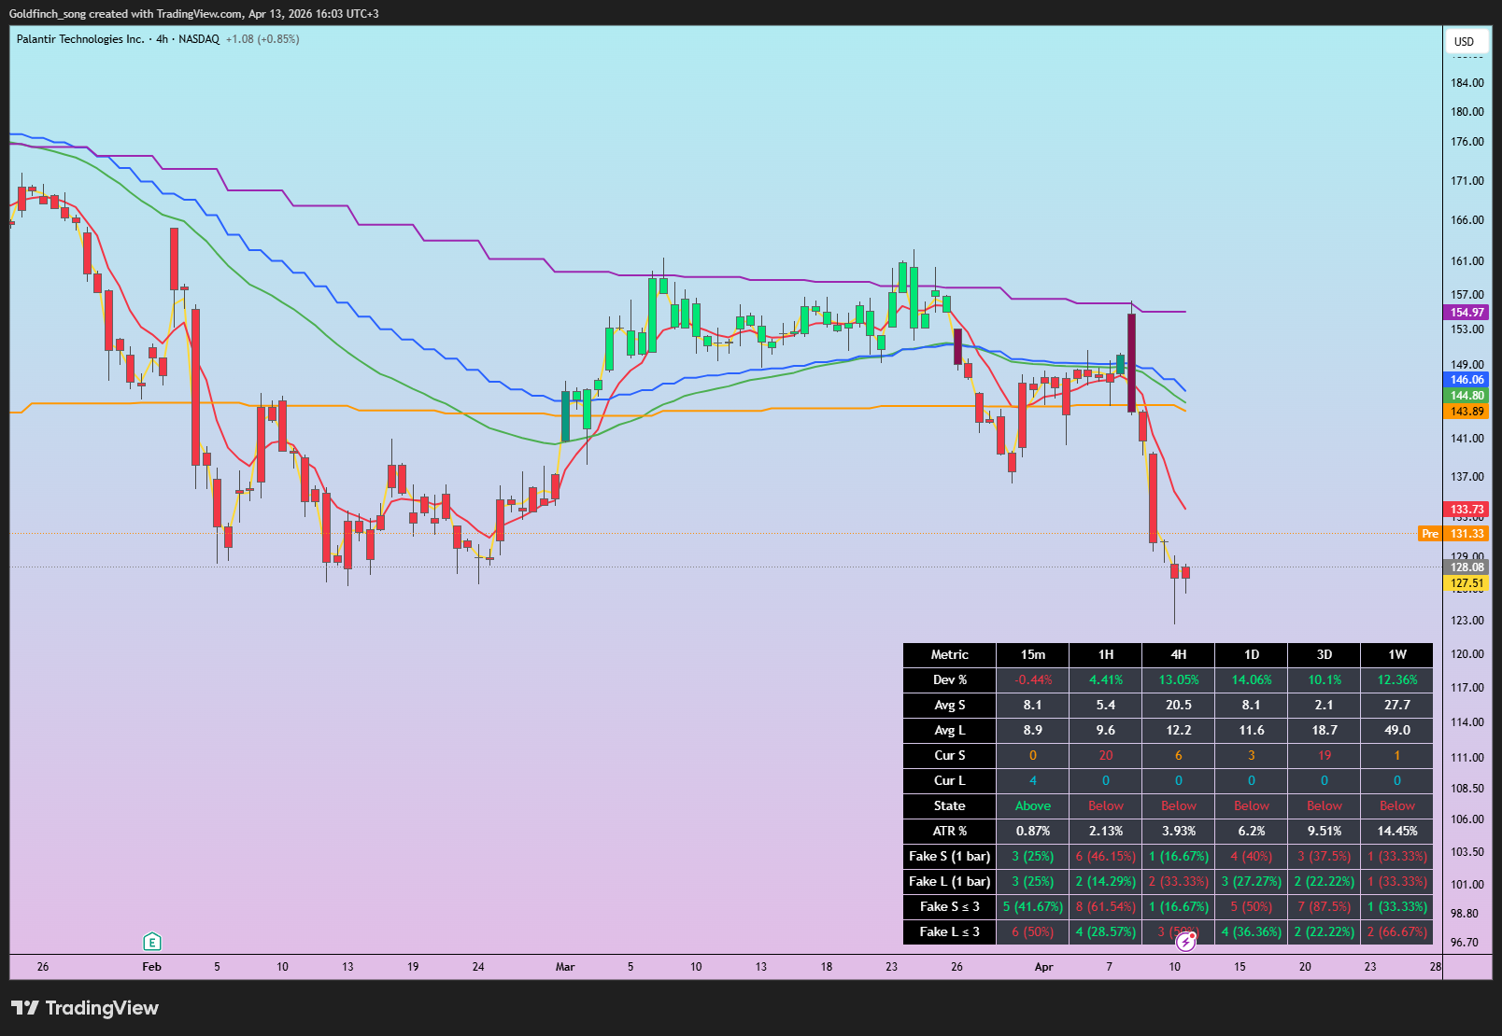The height and width of the screenshot is (1036, 1502).
Task: Click the Fake L (1 bar) row label
Action: click(x=950, y=882)
